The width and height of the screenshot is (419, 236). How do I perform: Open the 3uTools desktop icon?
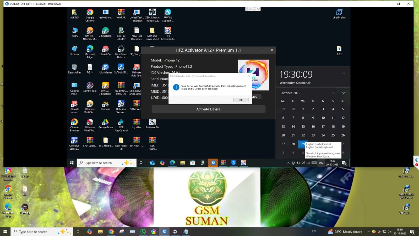121,69
